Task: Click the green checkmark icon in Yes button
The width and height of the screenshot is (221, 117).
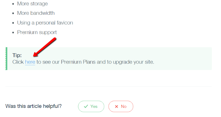Action: (86, 107)
